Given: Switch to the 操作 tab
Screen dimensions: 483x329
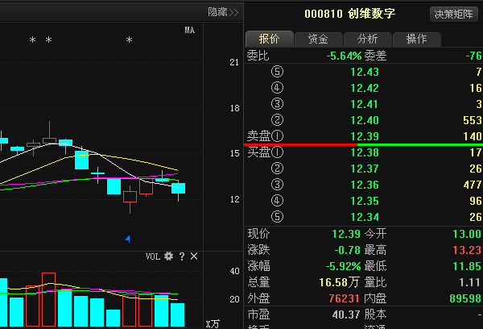Looking at the screenshot, I should 416,40.
